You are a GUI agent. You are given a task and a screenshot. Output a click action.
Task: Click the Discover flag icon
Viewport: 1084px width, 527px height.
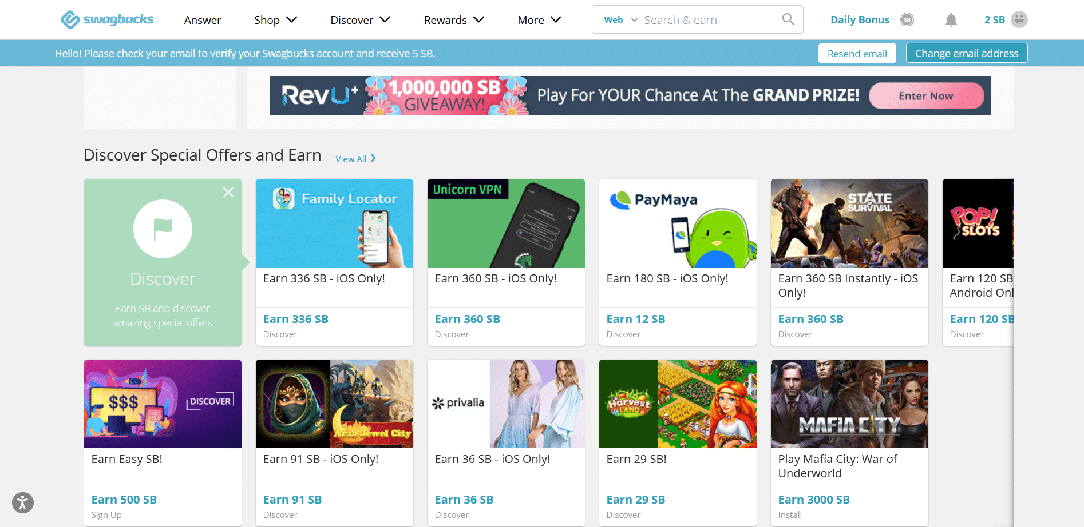click(x=163, y=229)
